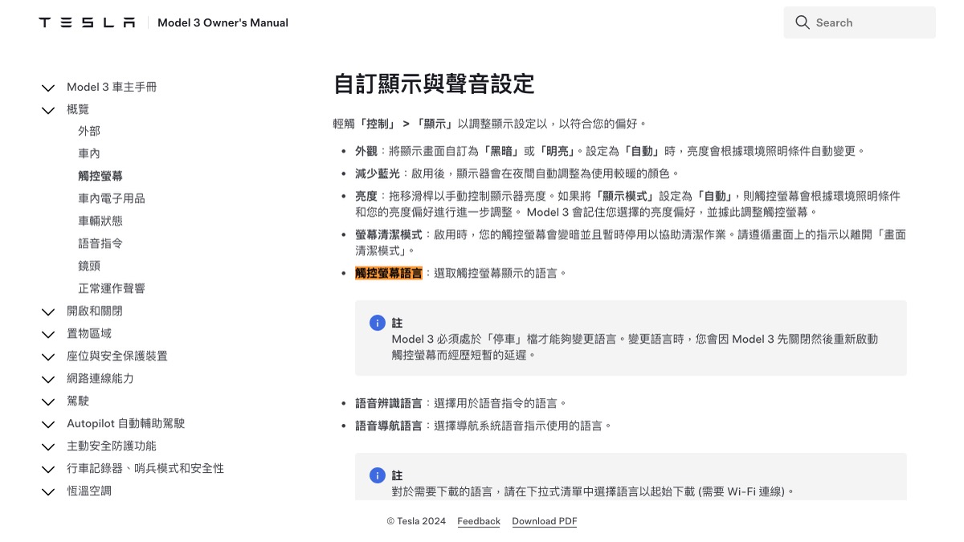Expand the Autopilot 自動輔助駕駛 chevron
Screen dimensions: 964x542
(x=48, y=424)
